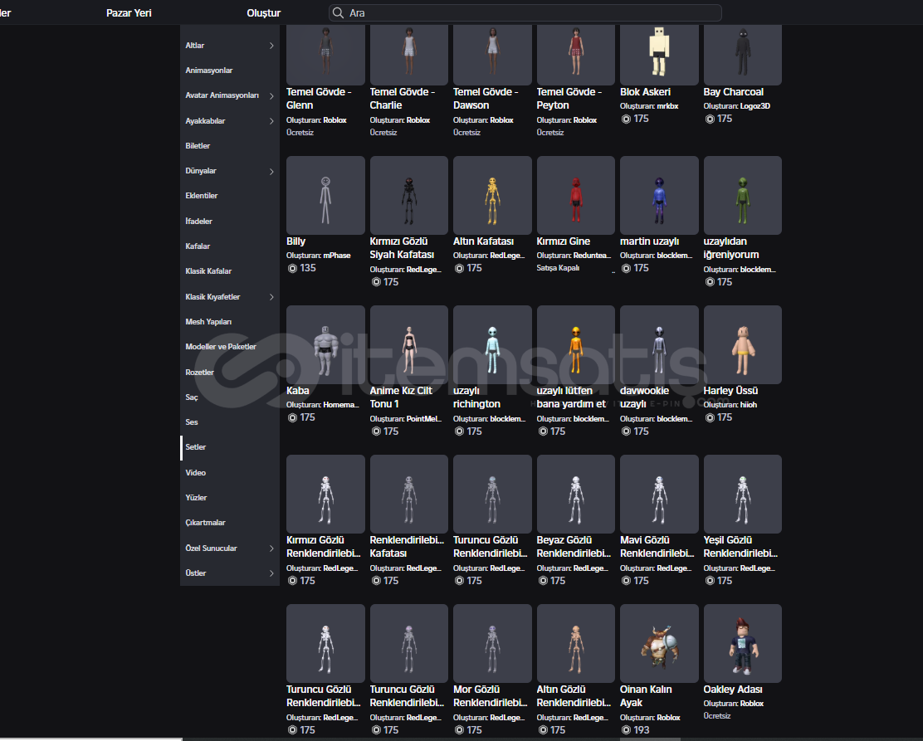This screenshot has width=923, height=741.
Task: Open the Mor Gözlü skeleton thumbnail
Action: [492, 644]
